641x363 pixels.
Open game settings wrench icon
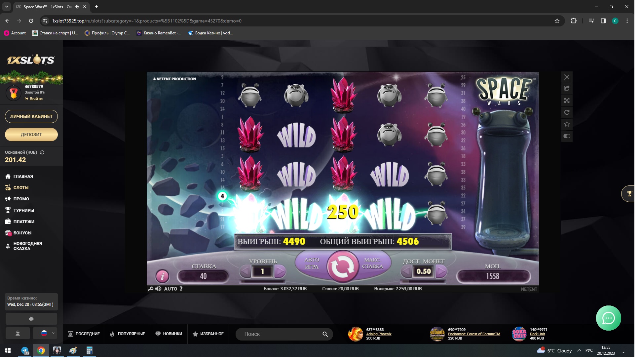[150, 289]
